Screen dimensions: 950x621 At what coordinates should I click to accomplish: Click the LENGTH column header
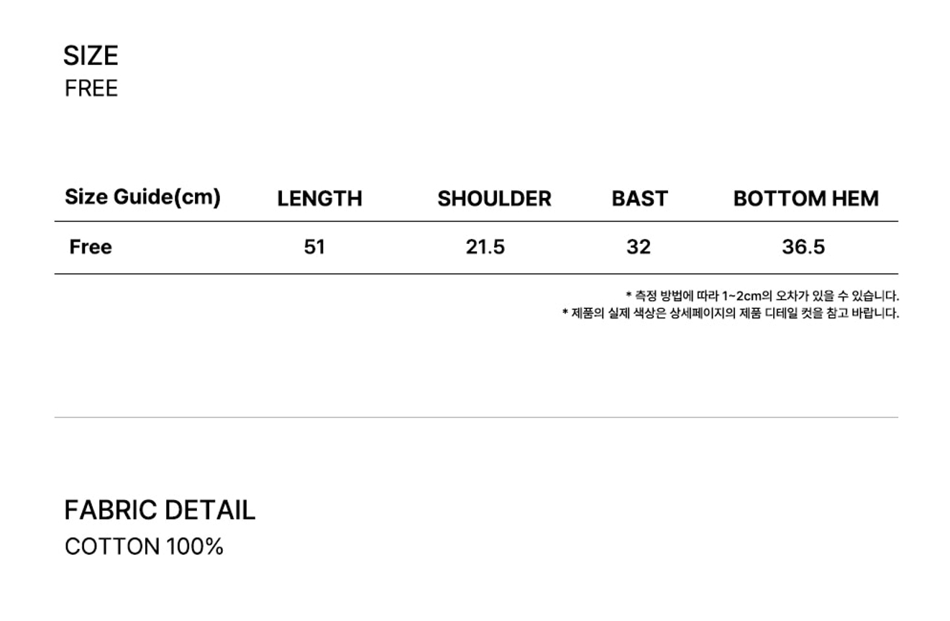coord(319,199)
